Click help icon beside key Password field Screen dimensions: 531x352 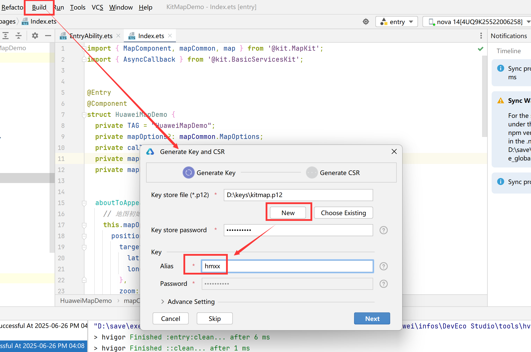click(x=383, y=284)
